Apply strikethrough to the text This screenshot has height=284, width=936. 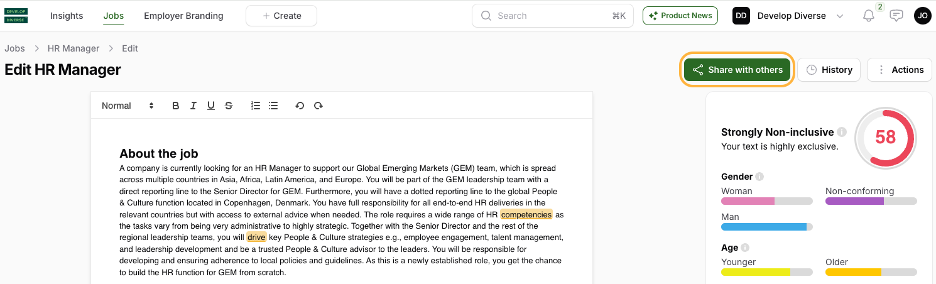229,106
